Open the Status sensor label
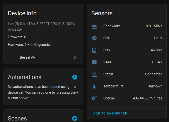 tap(108, 74)
